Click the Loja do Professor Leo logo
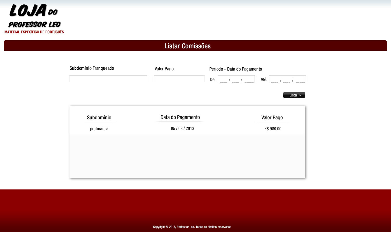The width and height of the screenshot is (391, 232). (x=34, y=16)
